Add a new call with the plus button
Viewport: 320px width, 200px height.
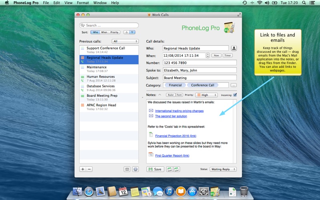[x=83, y=169]
